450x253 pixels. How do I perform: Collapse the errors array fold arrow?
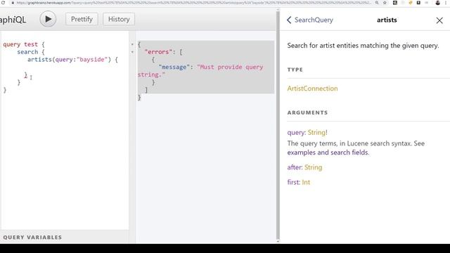pos(132,52)
